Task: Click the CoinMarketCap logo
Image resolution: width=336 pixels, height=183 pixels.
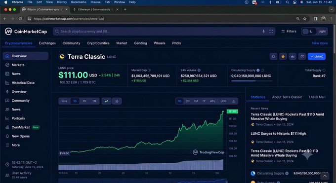Action: click(26, 32)
